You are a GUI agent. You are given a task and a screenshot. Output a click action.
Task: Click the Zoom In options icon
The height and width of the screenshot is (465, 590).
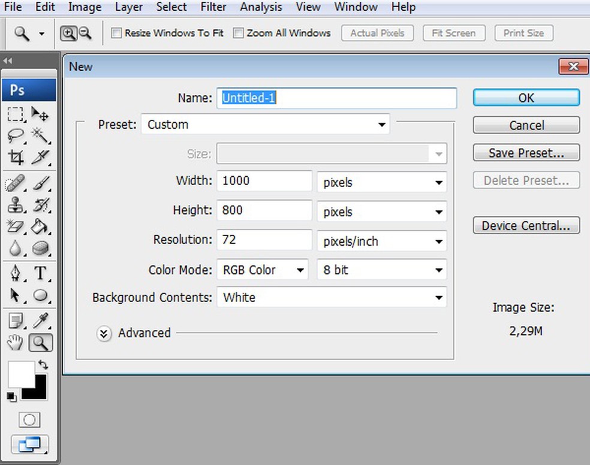pos(68,34)
